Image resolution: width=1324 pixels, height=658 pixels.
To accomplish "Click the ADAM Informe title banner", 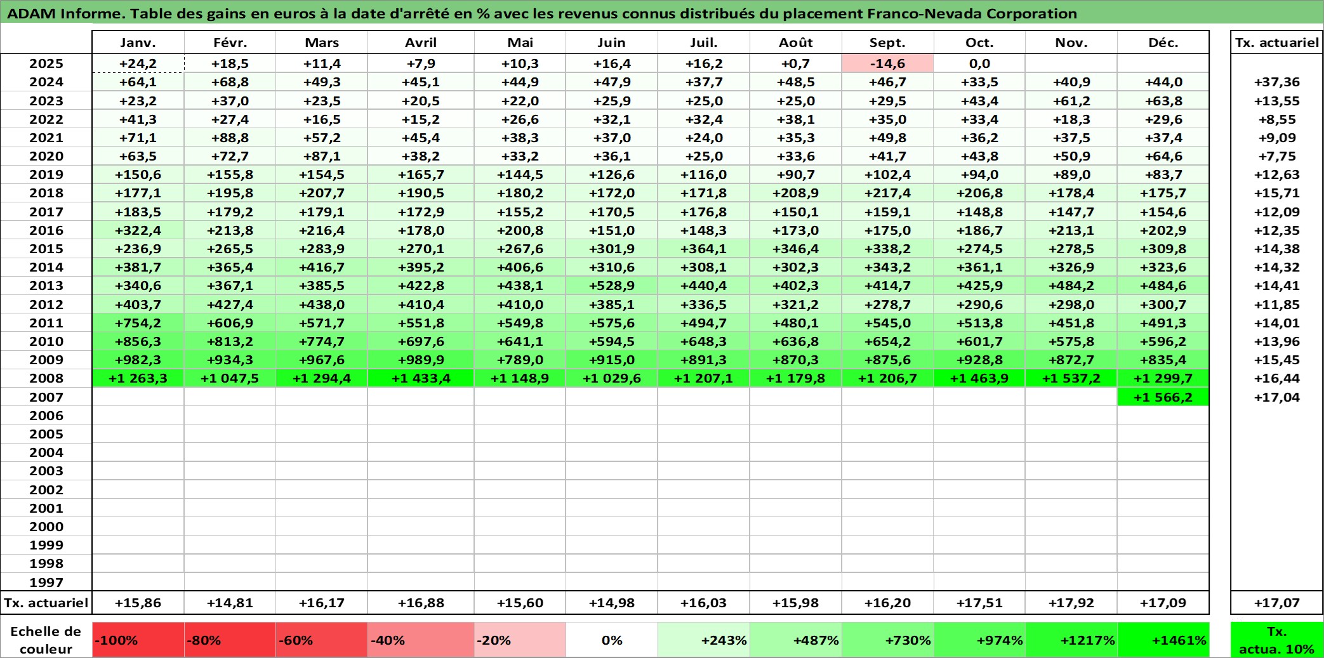I will [x=662, y=13].
